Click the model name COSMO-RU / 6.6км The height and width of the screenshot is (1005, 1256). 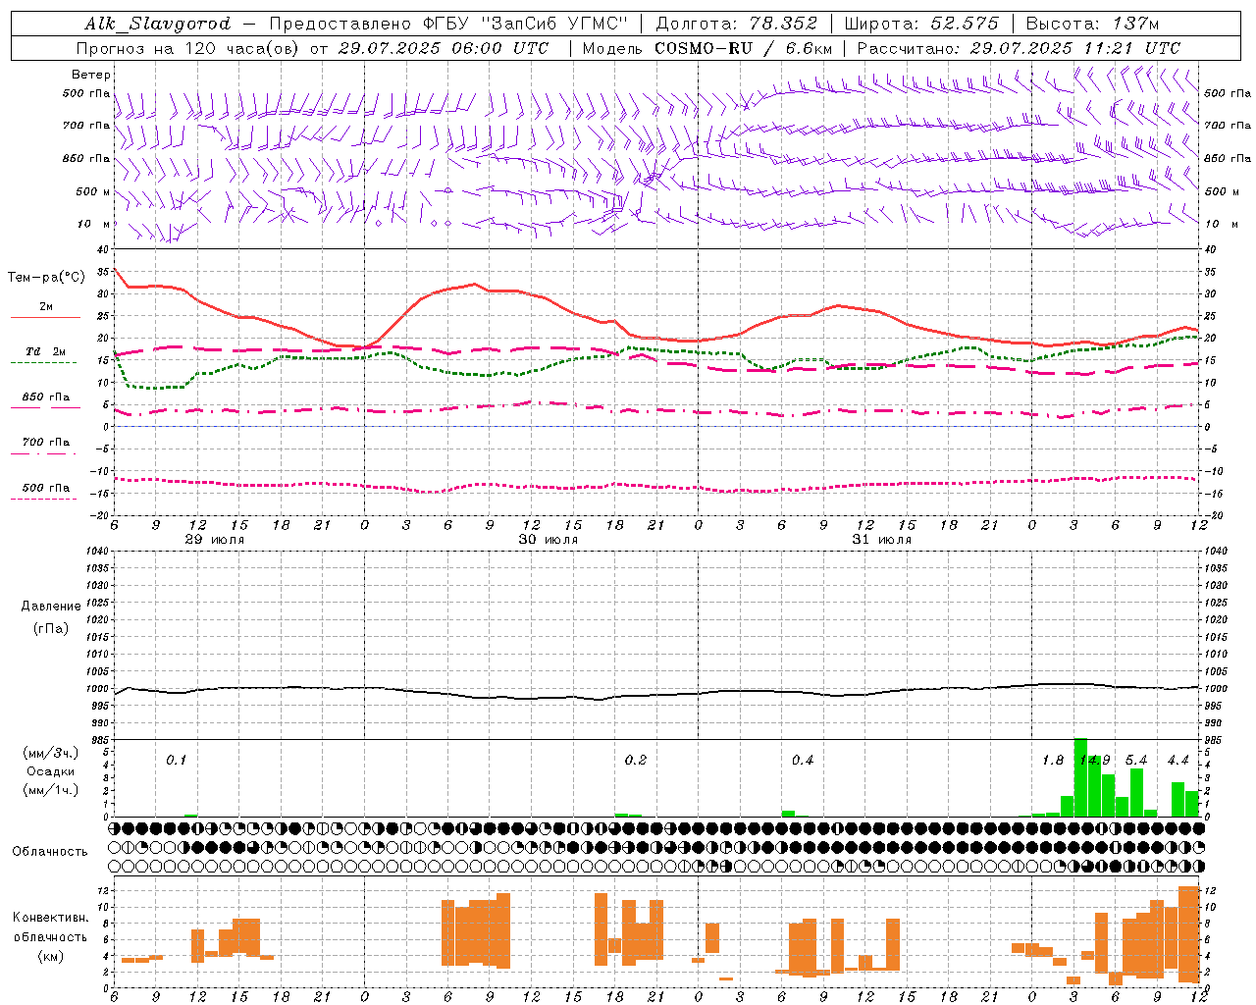[x=743, y=48]
